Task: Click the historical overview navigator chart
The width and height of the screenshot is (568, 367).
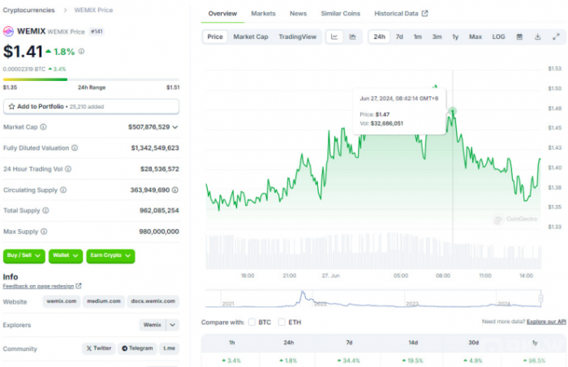Action: [373, 299]
